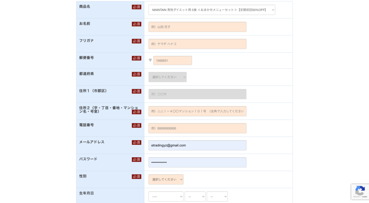Click the メールアドレス row label text
369x203 pixels.
pyautogui.click(x=92, y=142)
